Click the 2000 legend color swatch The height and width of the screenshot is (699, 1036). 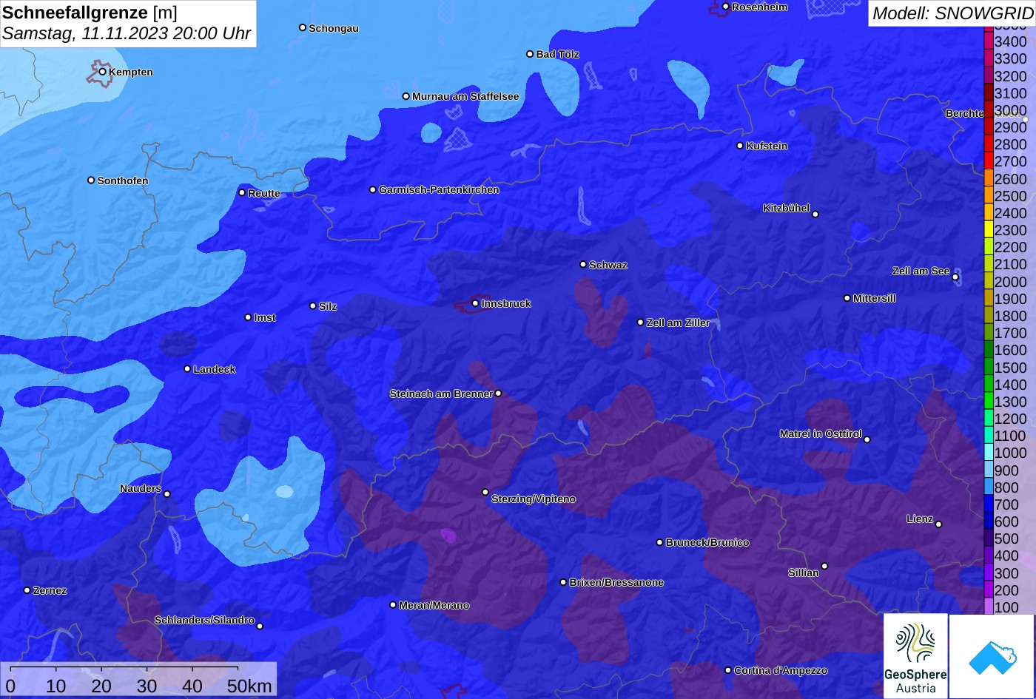[x=988, y=282]
